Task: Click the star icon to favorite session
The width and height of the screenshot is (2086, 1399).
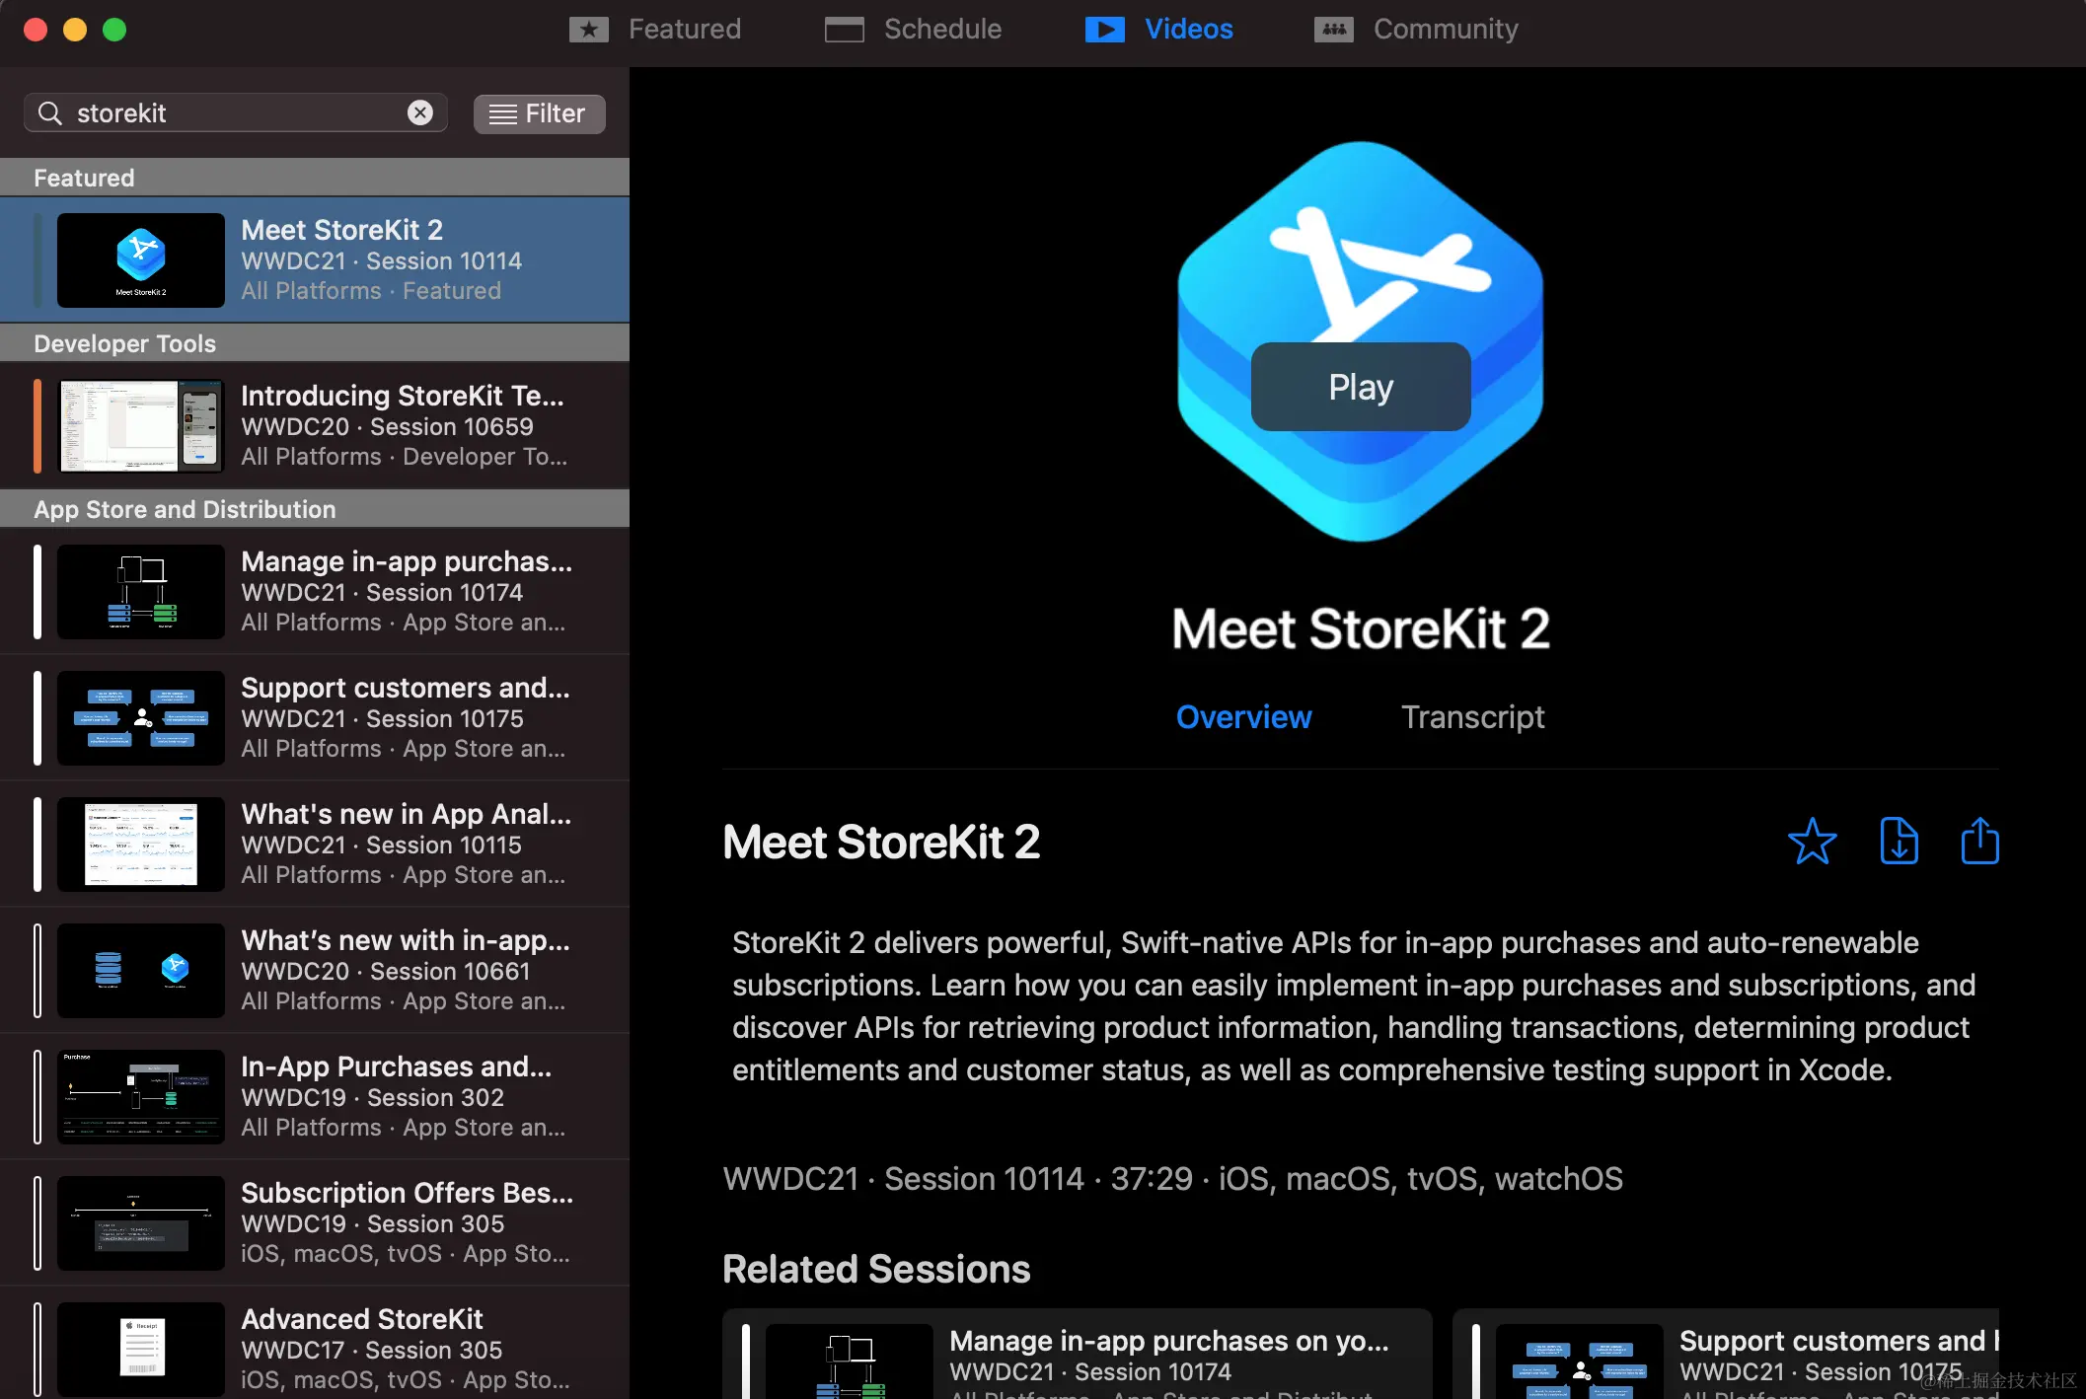Action: pyautogui.click(x=1812, y=842)
